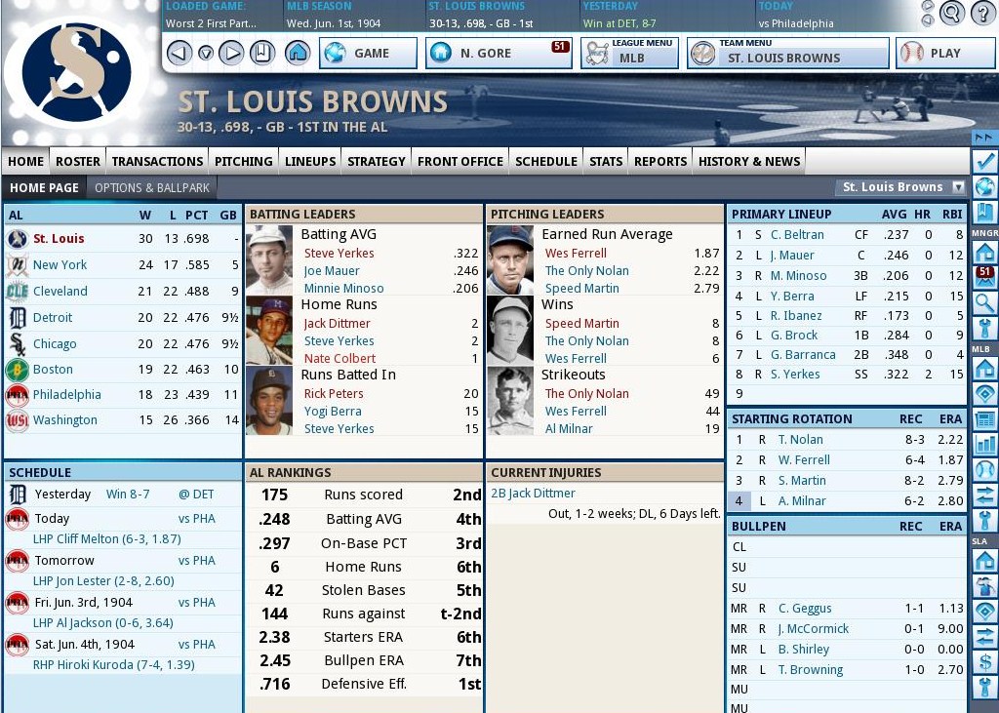Open the SLA finances dollar icon
The image size is (999, 713).
tap(985, 662)
